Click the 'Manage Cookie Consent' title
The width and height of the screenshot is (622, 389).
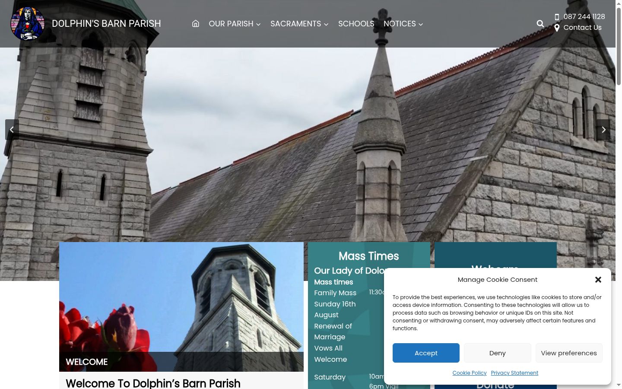[498, 280]
